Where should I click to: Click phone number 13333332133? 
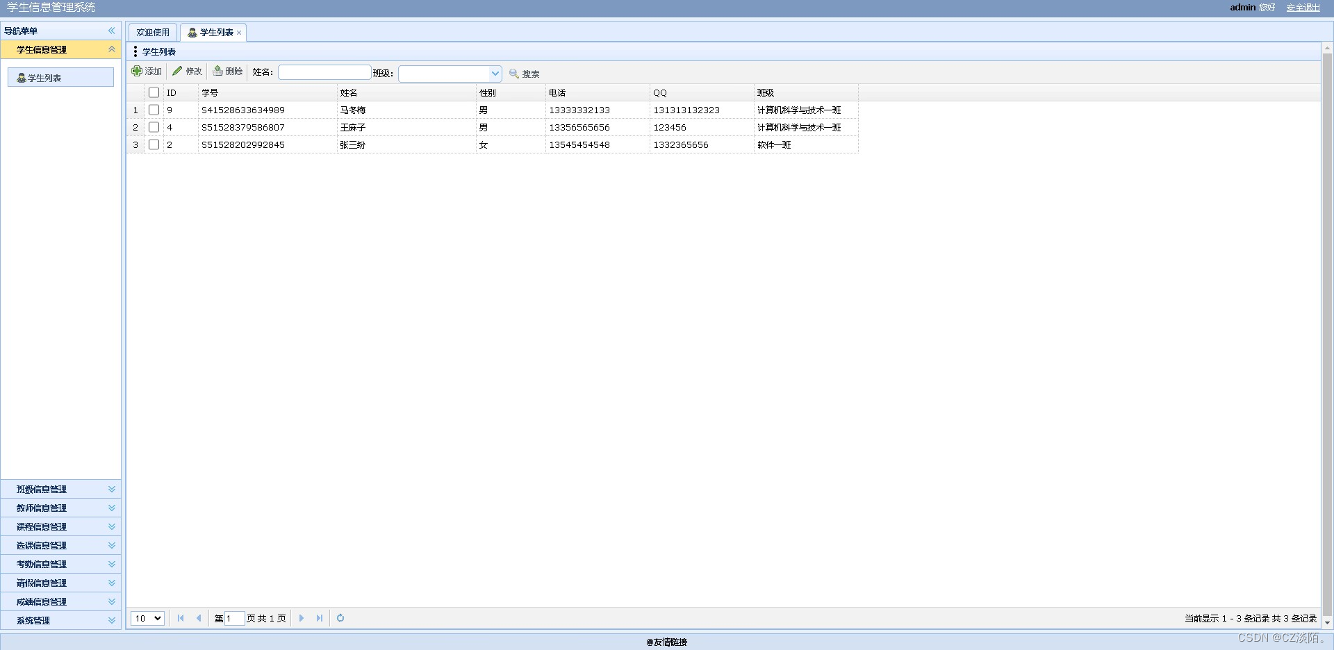pyautogui.click(x=579, y=110)
